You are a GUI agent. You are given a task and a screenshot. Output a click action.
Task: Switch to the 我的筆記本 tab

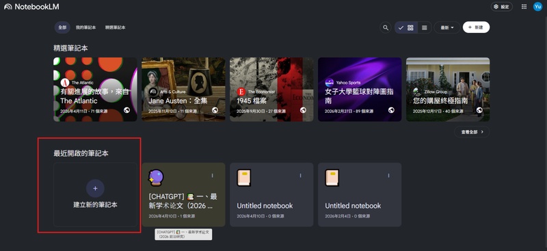[x=86, y=27]
